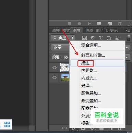Switch to the 调整 tab
The image size is (132, 133).
[56, 31]
